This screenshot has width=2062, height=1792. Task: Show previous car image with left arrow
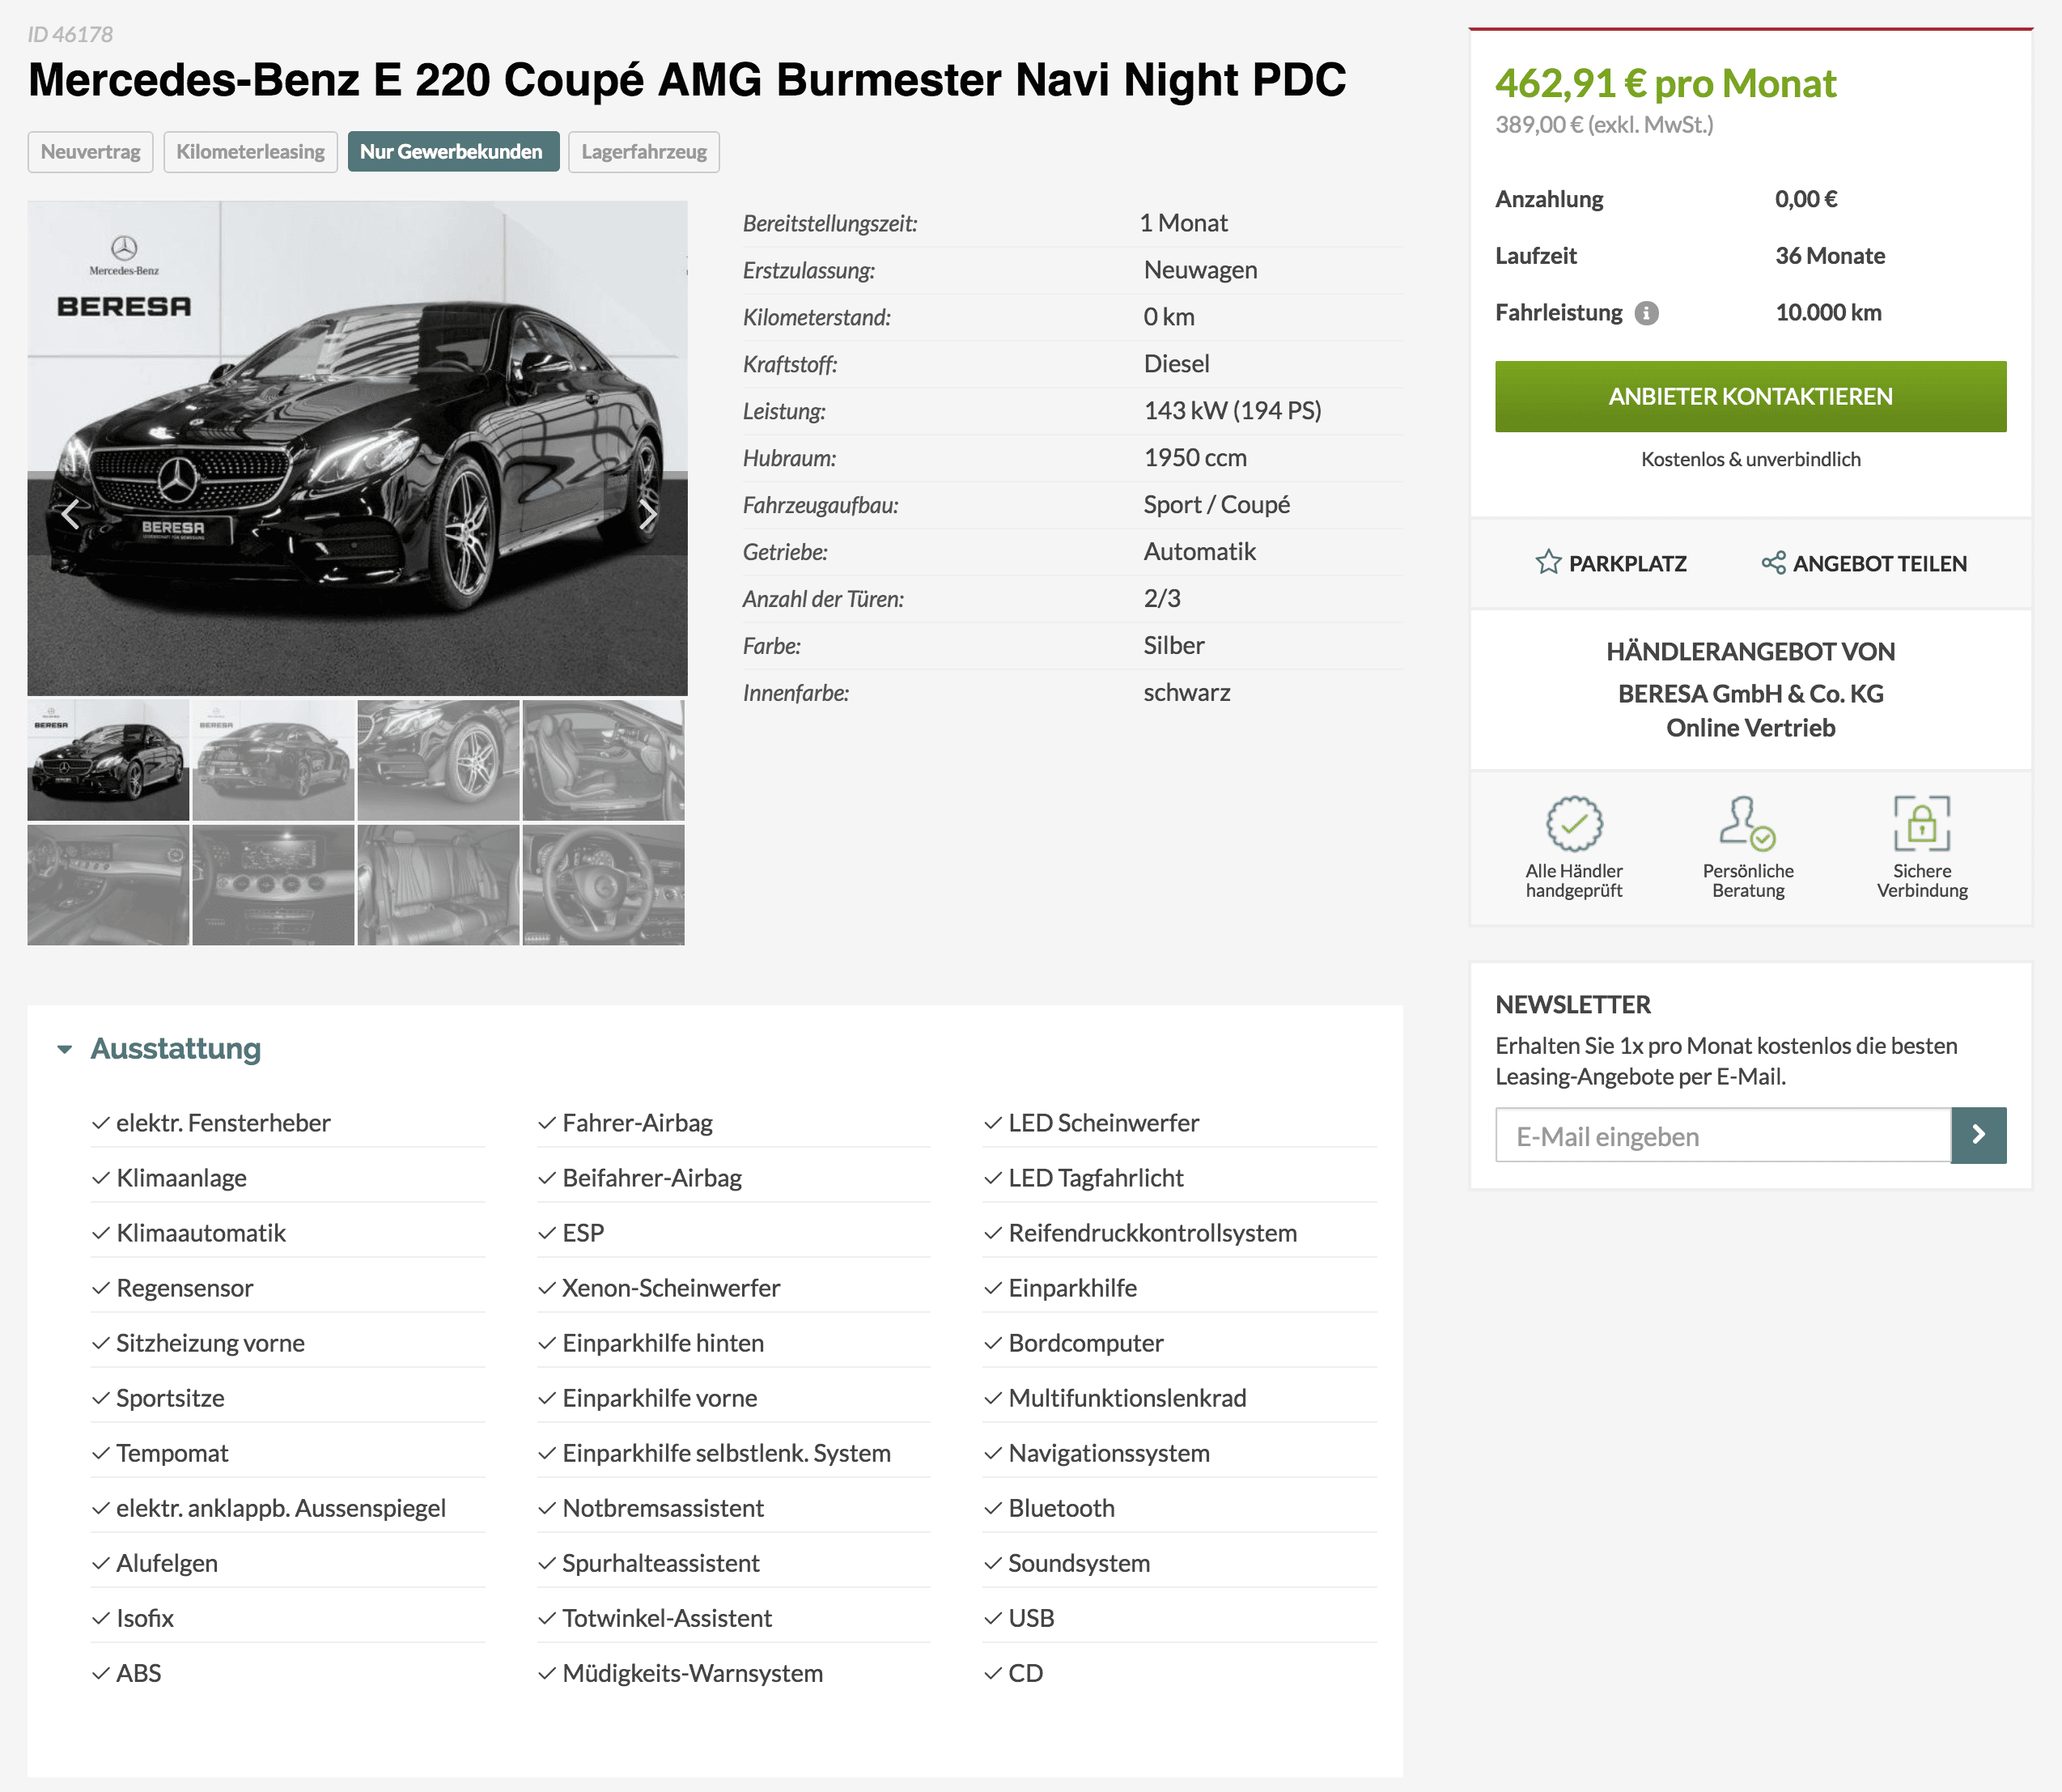click(70, 514)
